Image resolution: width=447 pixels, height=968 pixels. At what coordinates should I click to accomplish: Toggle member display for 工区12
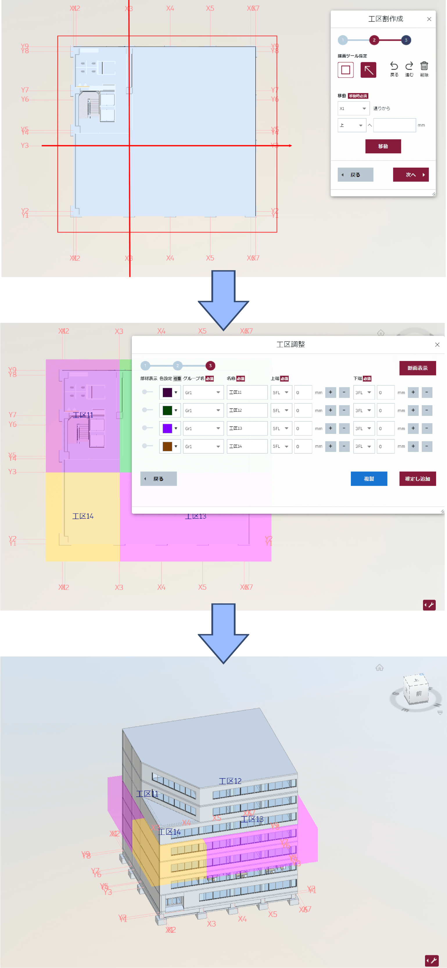147,410
